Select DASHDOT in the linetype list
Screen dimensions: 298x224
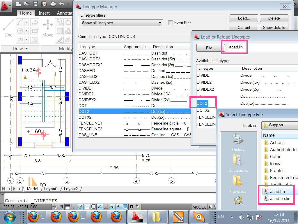(88, 53)
